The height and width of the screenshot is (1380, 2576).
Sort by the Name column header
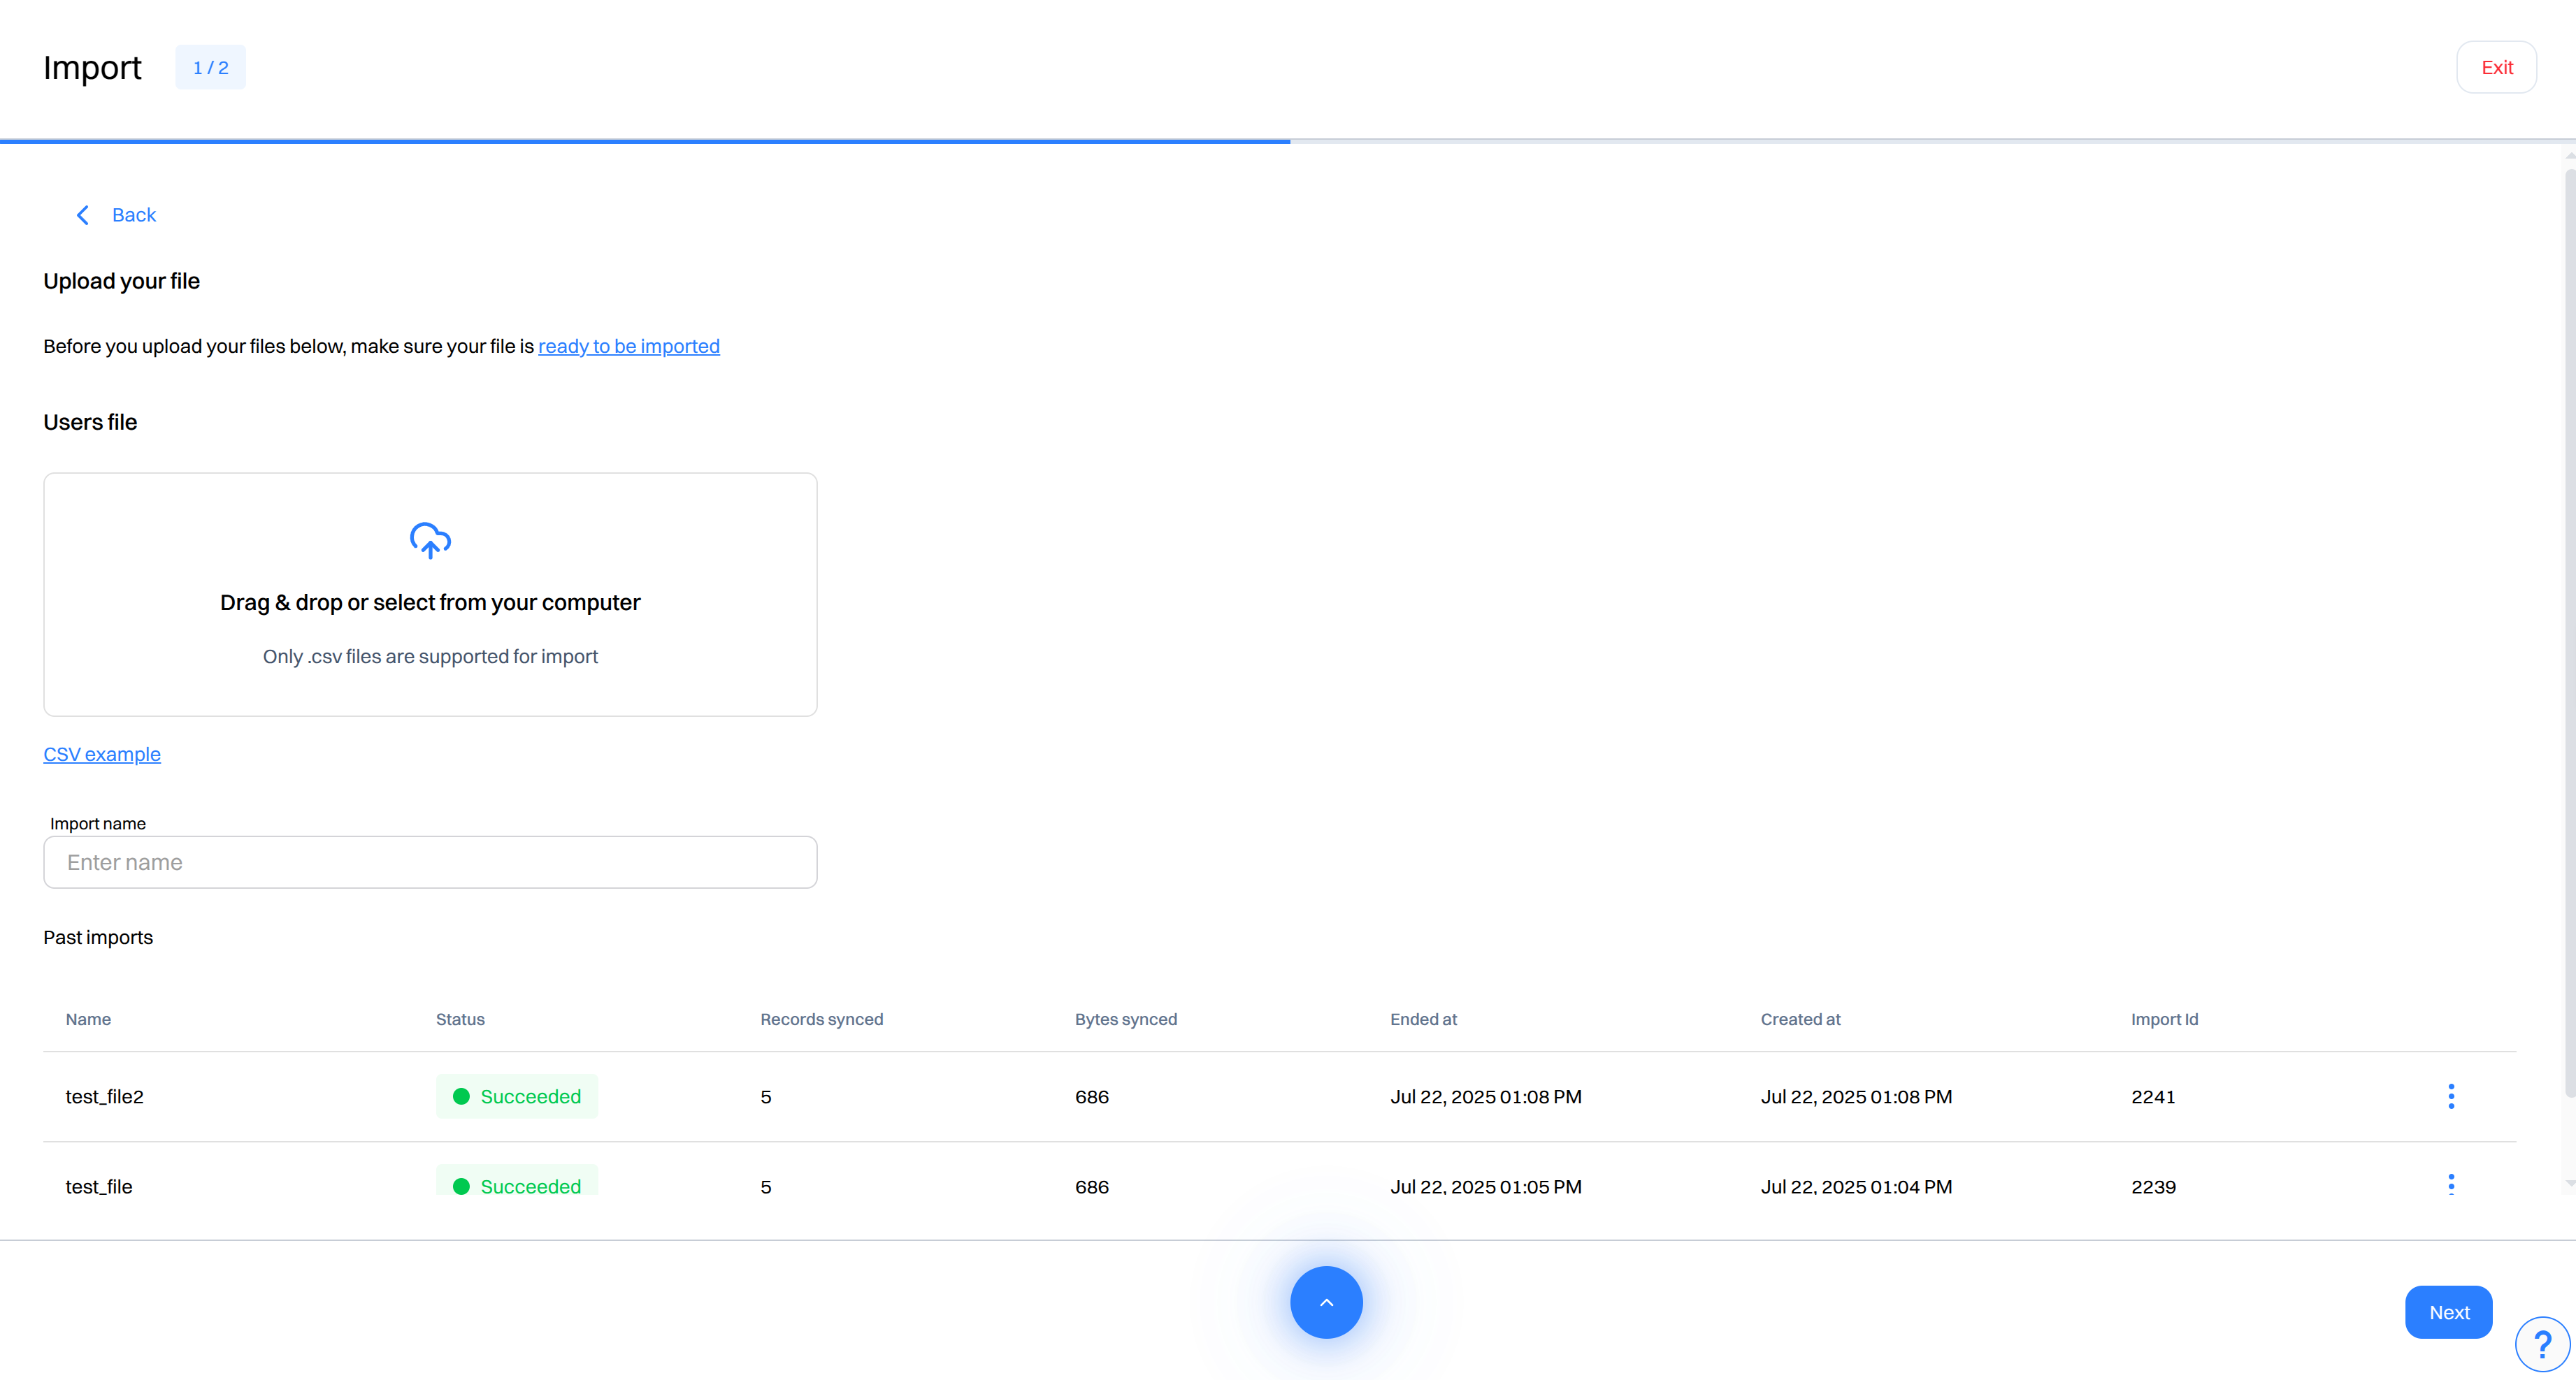pyautogui.click(x=88, y=1019)
